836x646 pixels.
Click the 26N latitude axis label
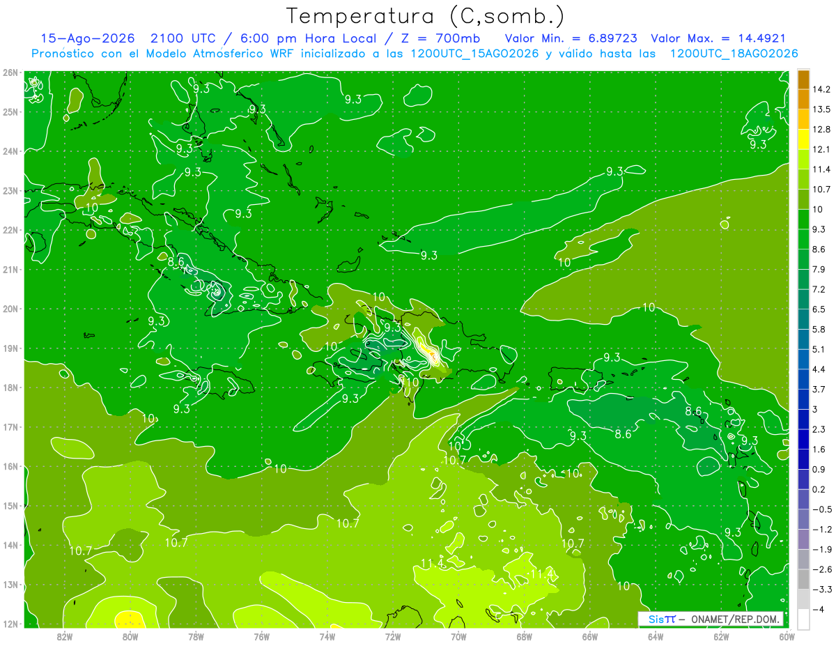(x=10, y=72)
